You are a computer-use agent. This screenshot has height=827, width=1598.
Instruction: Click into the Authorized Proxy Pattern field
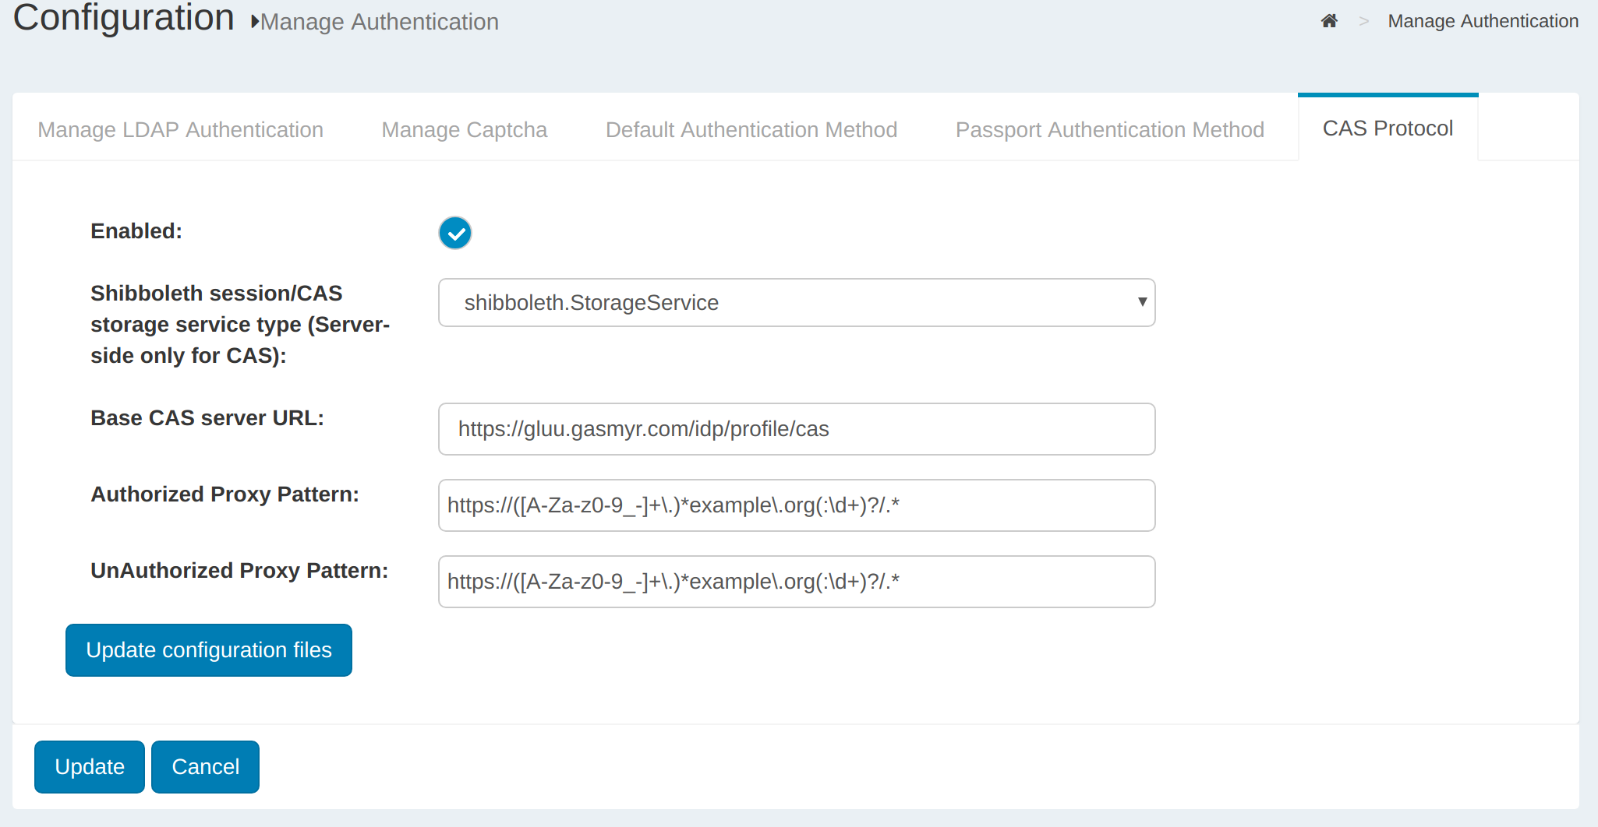tap(796, 505)
